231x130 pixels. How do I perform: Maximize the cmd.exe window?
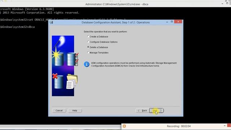(x=227, y=3)
